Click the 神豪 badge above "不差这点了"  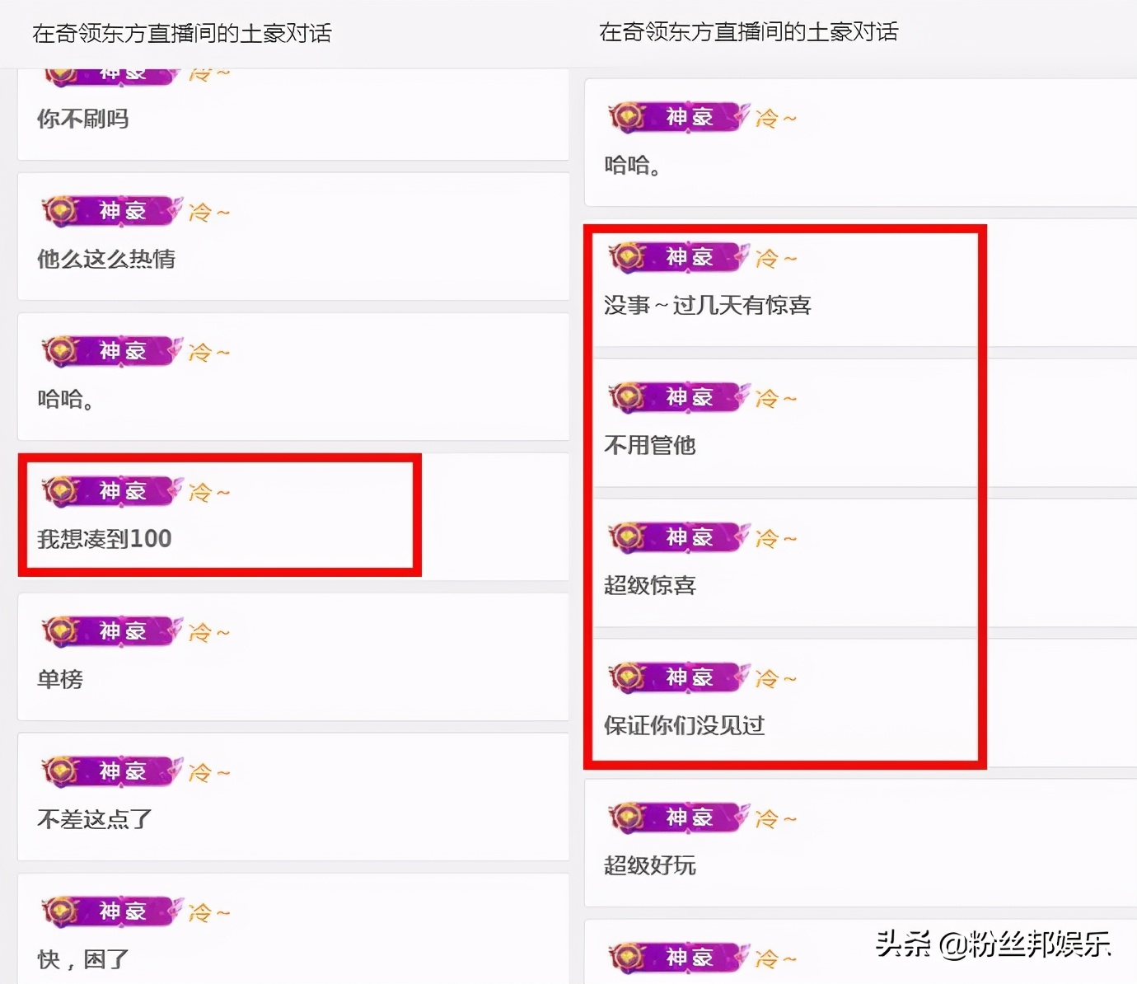(x=112, y=771)
